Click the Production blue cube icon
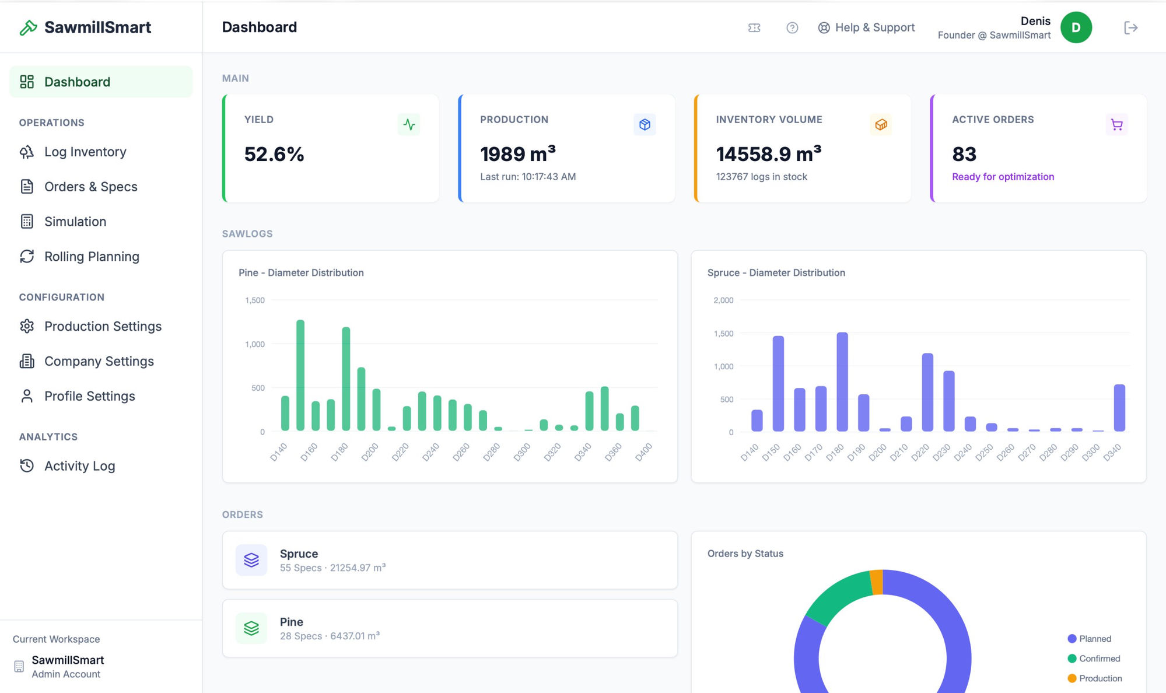 tap(645, 124)
